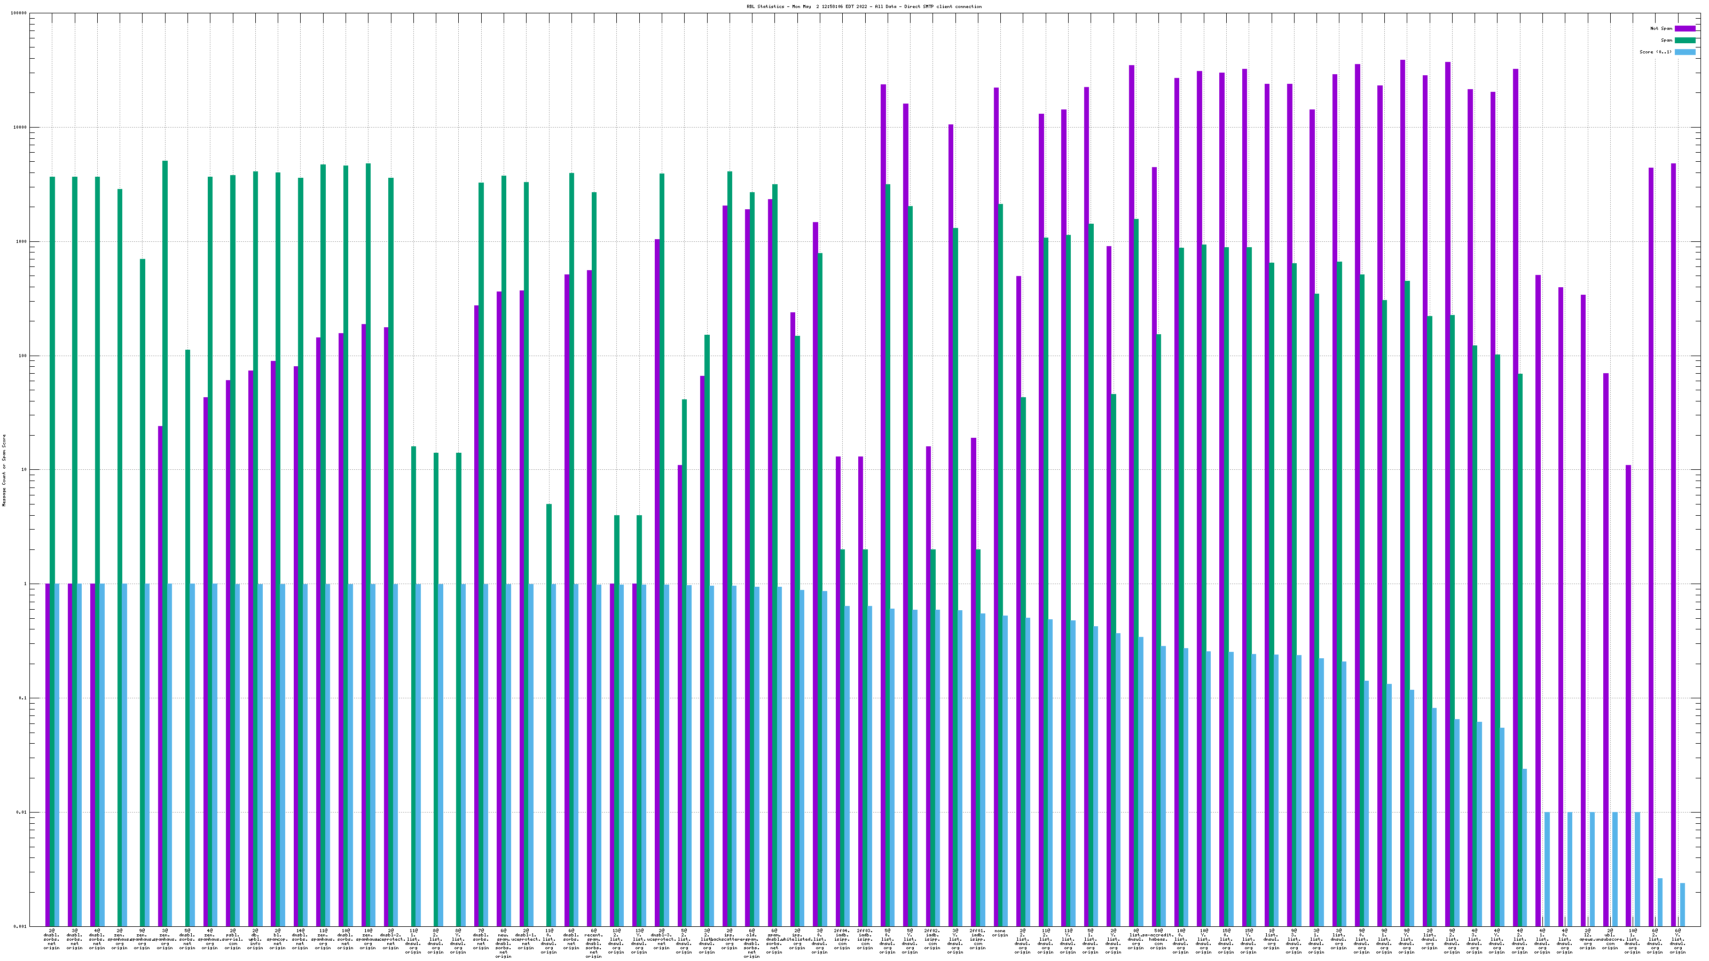Click the psbl.surriel.com x-axis label
This screenshot has height=961, width=1709.
[232, 939]
